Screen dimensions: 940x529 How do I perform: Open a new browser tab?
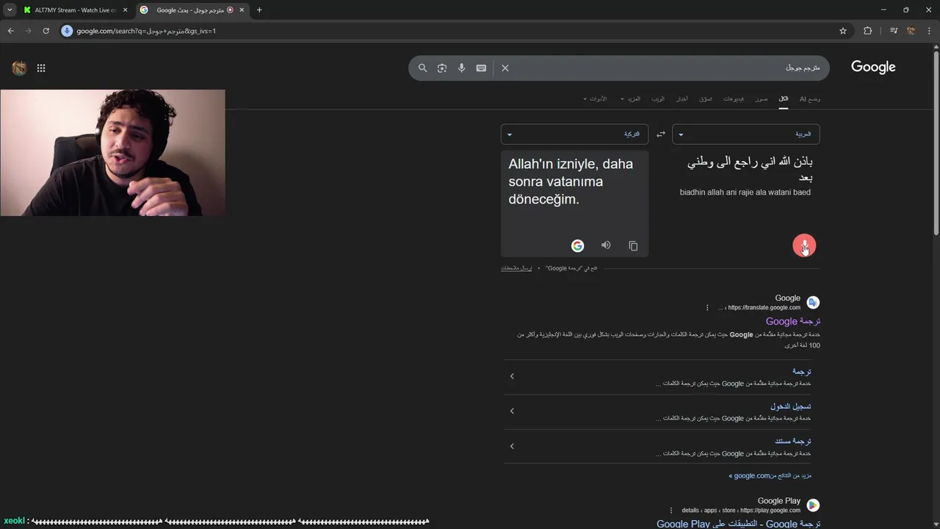coord(259,10)
